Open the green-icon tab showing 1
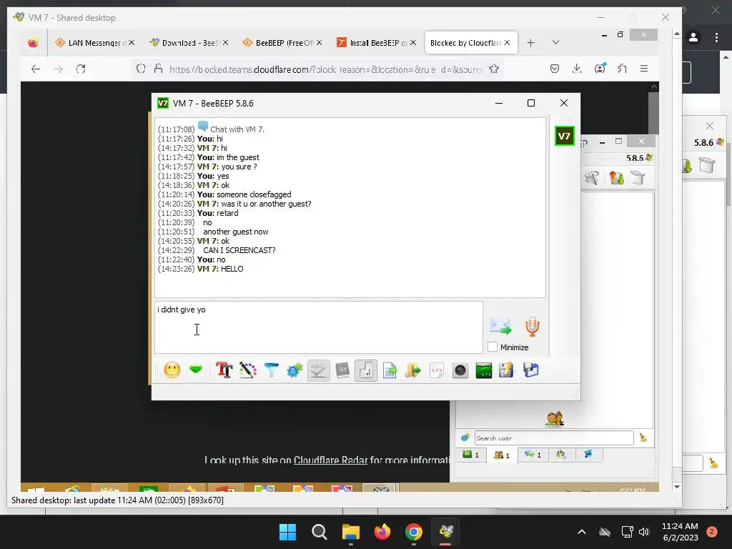This screenshot has width=732, height=549. click(x=470, y=455)
